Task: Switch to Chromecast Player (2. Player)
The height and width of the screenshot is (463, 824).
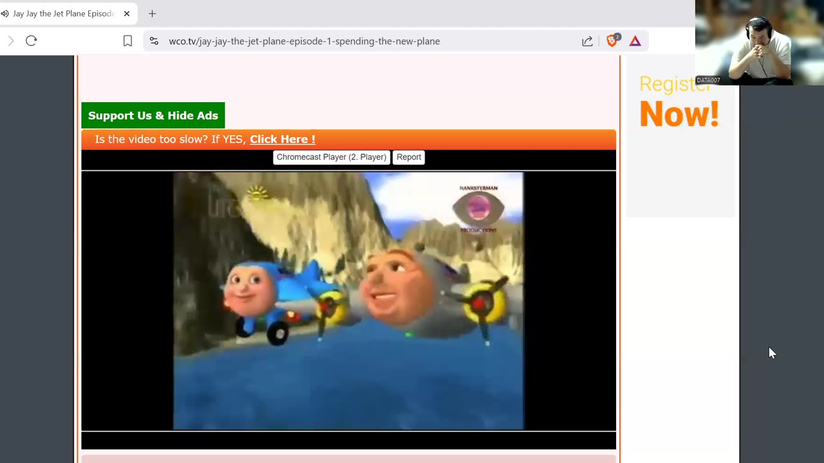Action: coord(332,157)
